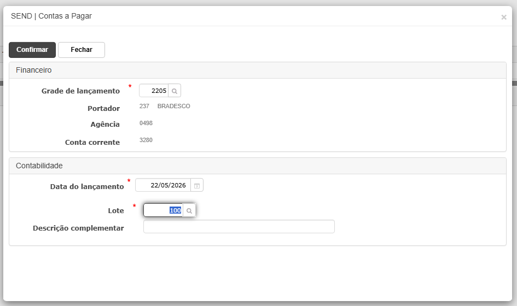Click the Confirmar button

[x=32, y=50]
